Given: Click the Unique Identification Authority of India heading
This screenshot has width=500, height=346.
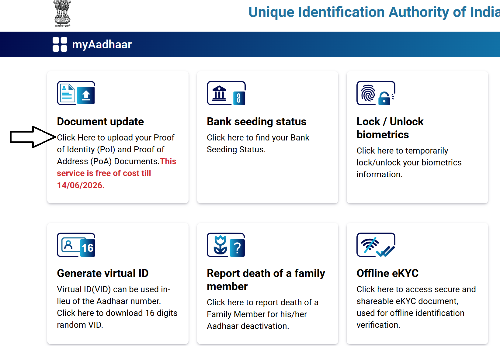Looking at the screenshot, I should (373, 12).
